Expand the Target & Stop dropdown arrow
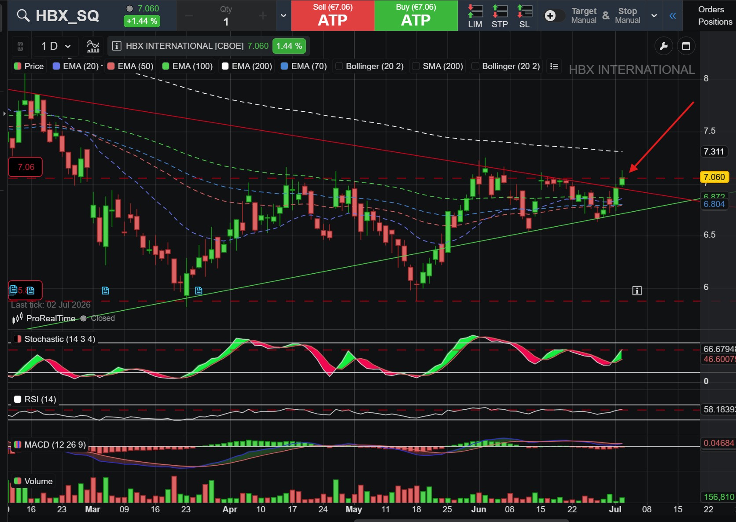736x522 pixels. [x=654, y=16]
